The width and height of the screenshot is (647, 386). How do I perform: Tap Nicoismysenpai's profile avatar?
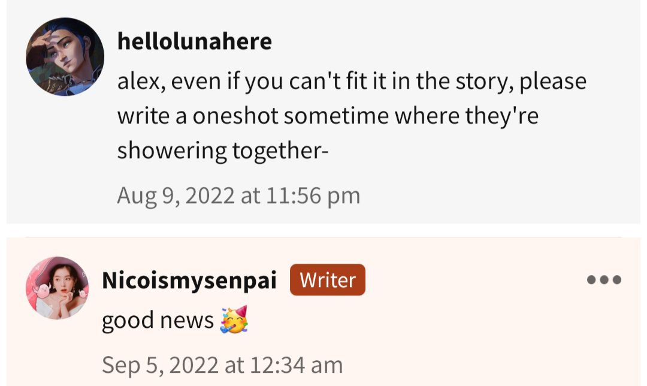coord(57,287)
